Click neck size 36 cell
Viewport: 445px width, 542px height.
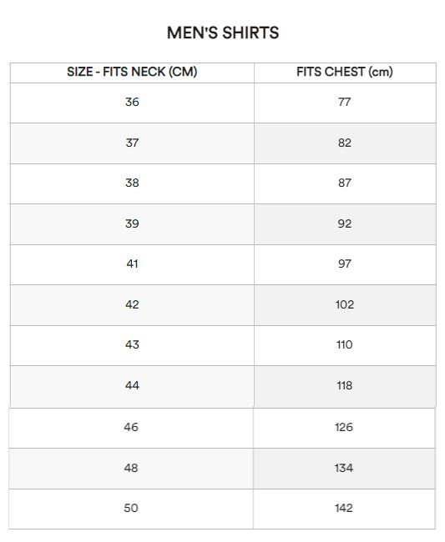pyautogui.click(x=132, y=103)
